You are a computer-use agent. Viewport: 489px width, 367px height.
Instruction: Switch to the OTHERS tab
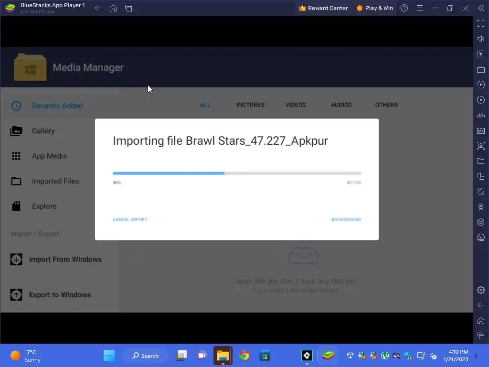pyautogui.click(x=386, y=105)
